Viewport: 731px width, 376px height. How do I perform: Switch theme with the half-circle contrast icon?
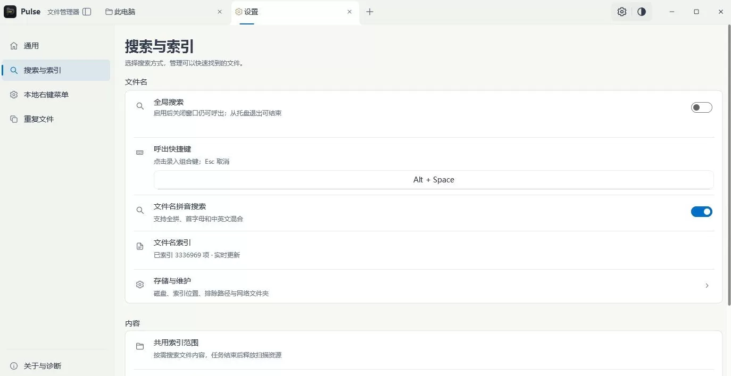tap(642, 12)
